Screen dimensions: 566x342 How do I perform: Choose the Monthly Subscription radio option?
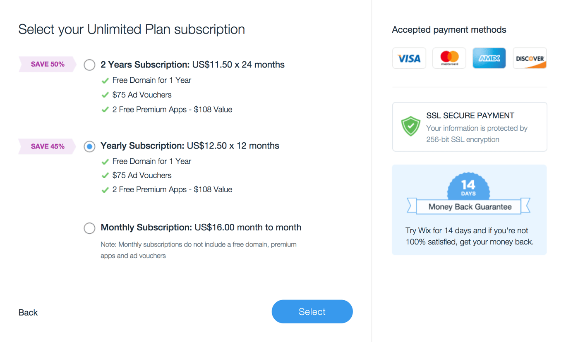pyautogui.click(x=89, y=228)
